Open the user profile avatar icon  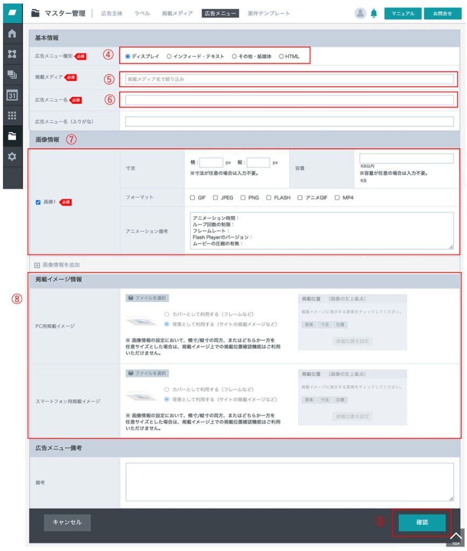coord(360,13)
